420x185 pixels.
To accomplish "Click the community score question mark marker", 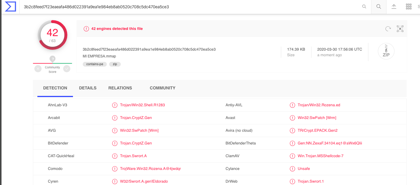I will (52, 59).
